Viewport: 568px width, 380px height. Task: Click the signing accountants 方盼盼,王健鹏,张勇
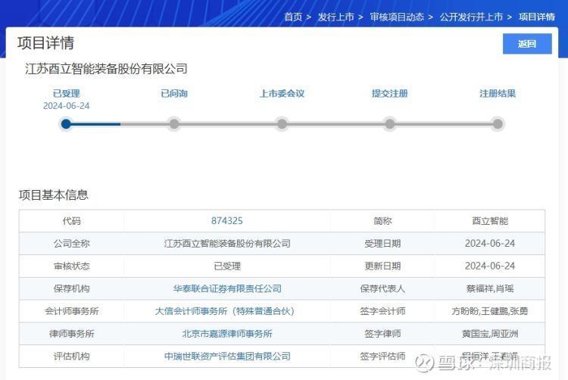tap(490, 311)
